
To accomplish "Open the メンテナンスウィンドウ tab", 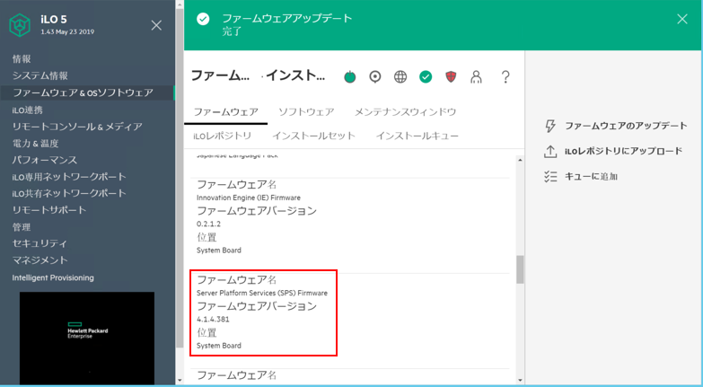I will pos(405,112).
